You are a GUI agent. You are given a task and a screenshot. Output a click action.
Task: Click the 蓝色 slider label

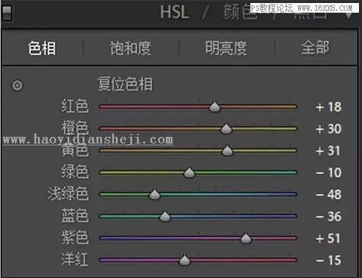point(75,215)
